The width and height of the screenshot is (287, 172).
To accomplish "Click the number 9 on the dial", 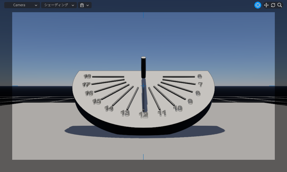I will tap(190, 101).
